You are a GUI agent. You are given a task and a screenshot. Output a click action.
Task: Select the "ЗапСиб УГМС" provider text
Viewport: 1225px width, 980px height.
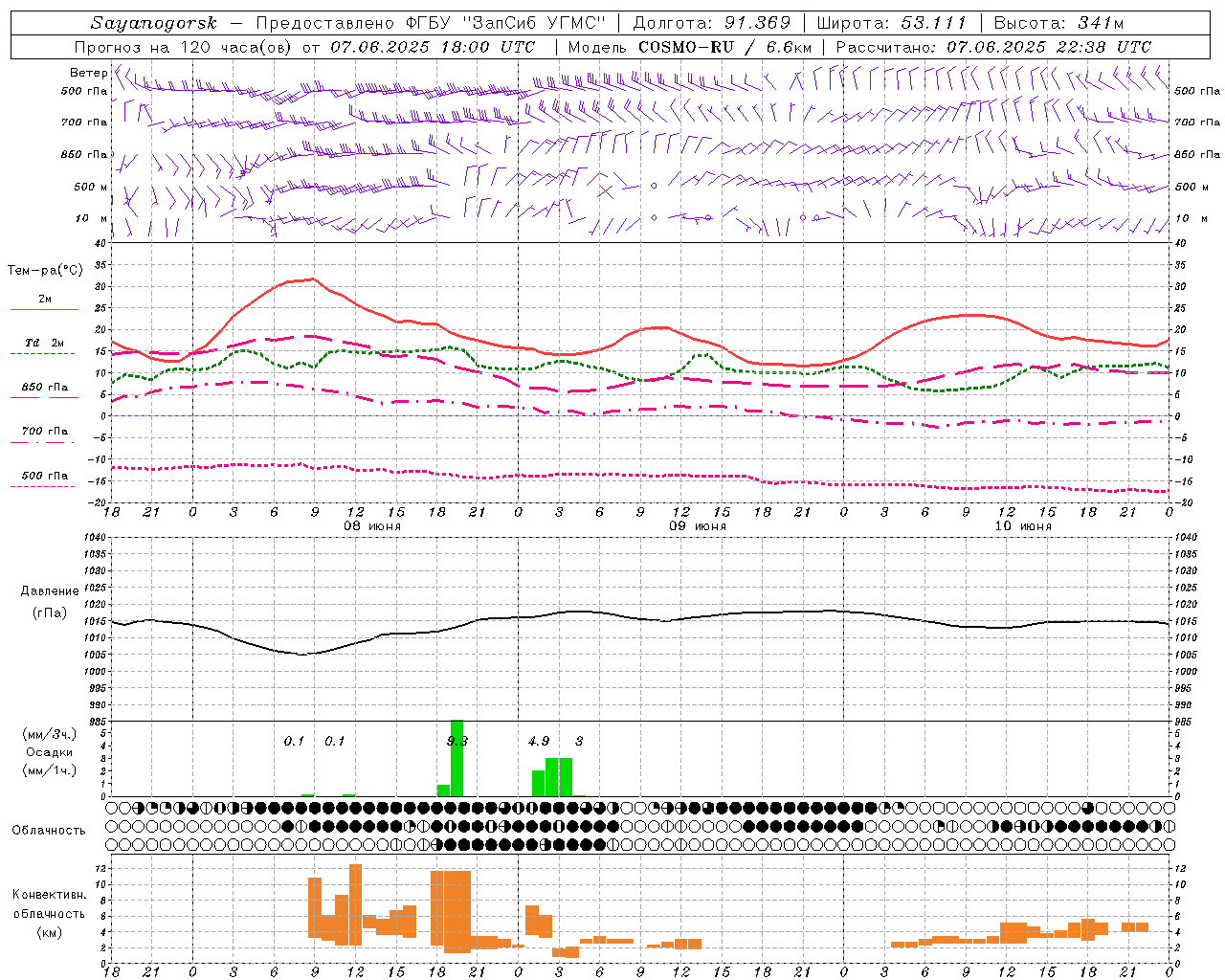pos(533,23)
